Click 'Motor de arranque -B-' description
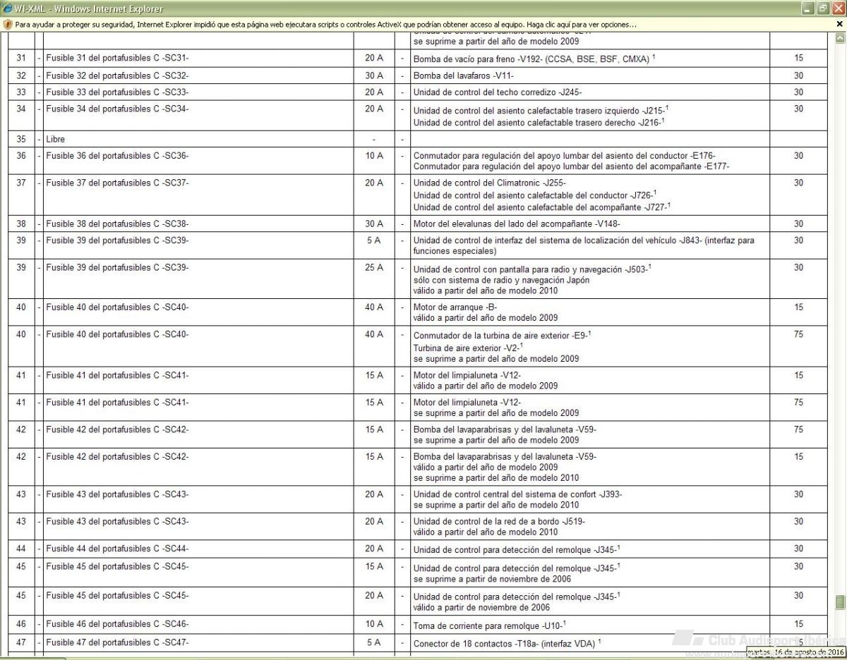This screenshot has width=847, height=660. point(455,307)
